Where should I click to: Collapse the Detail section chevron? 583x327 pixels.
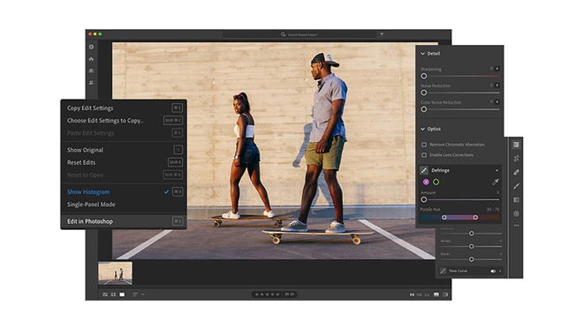pyautogui.click(x=423, y=54)
